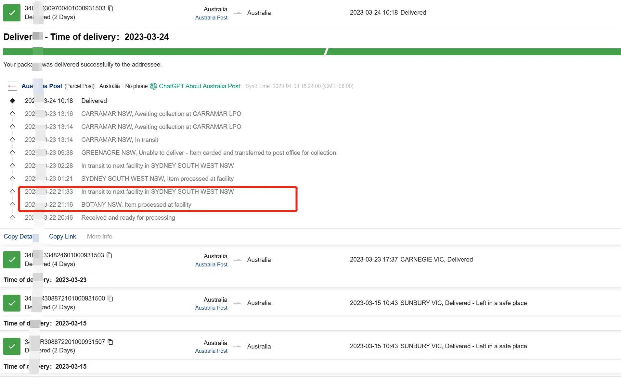Click 'Received and ready for processing' event text
Screen dimensions: 621x380
coord(128,218)
